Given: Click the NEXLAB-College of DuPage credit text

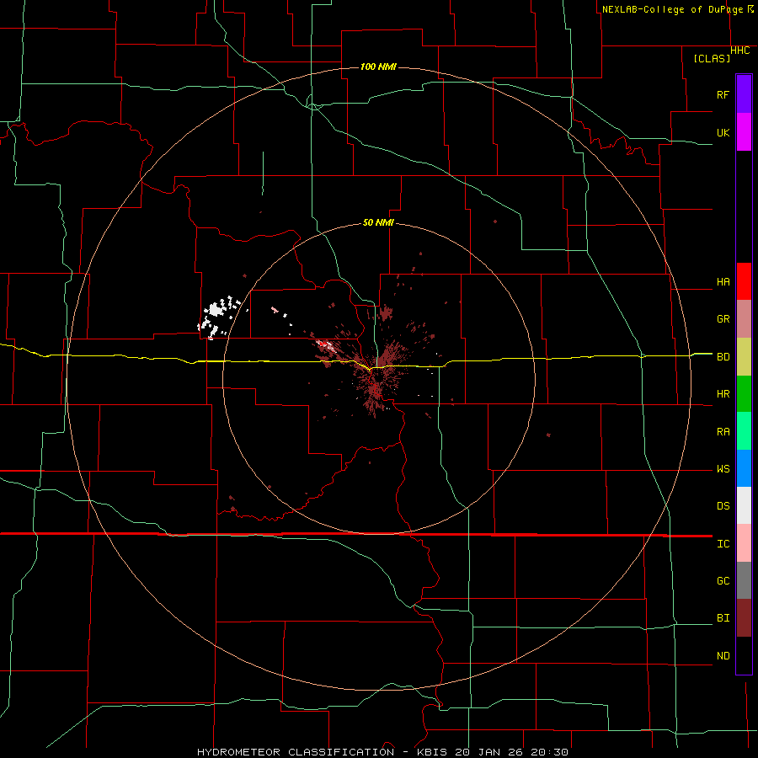Looking at the screenshot, I should (x=673, y=9).
